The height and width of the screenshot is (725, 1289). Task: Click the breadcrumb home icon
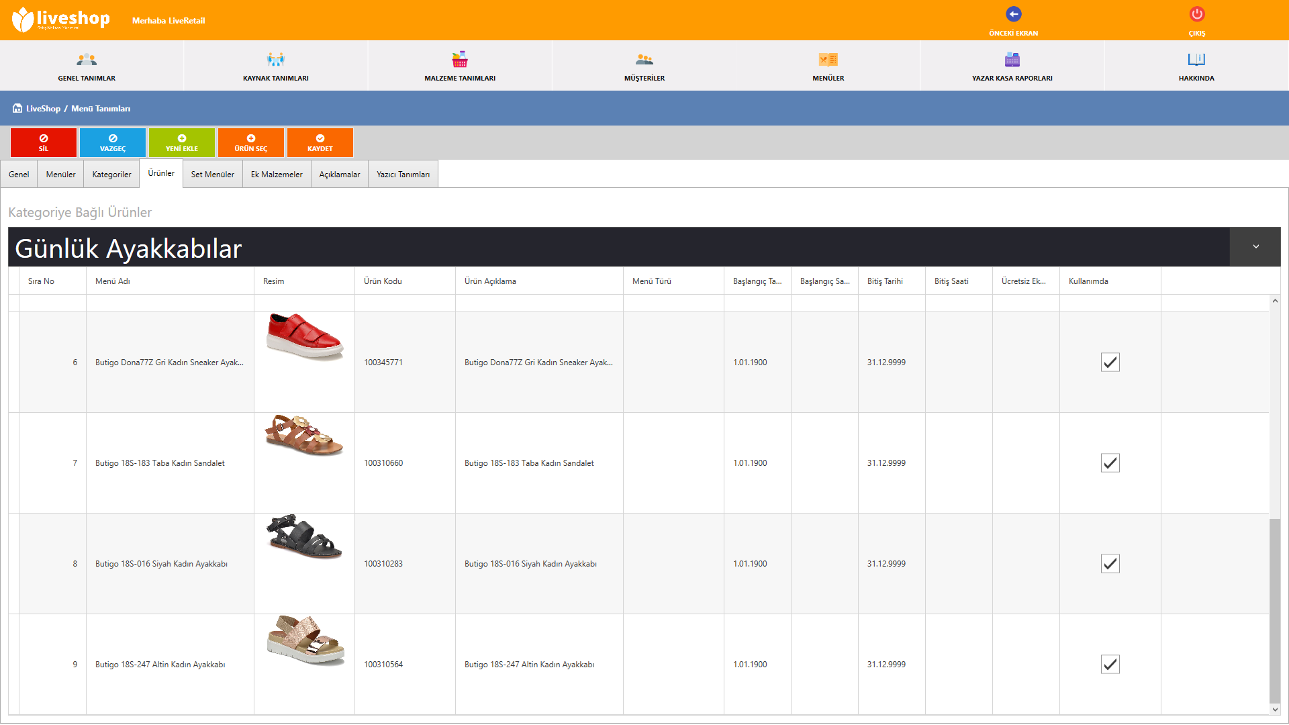pyautogui.click(x=17, y=108)
